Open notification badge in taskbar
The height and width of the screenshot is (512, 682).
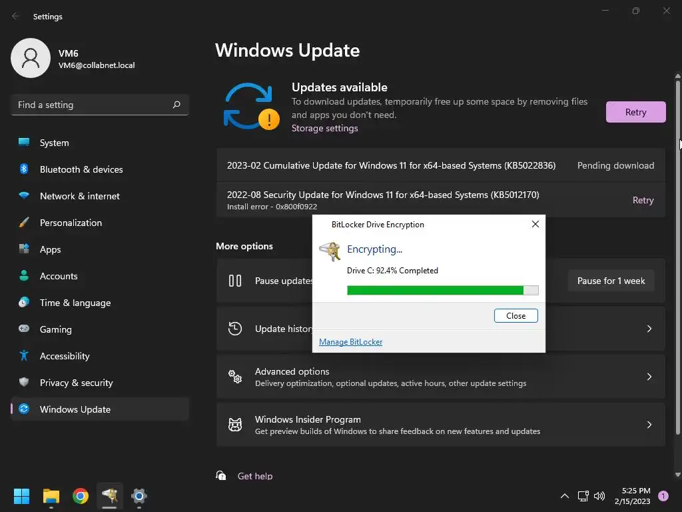663,496
